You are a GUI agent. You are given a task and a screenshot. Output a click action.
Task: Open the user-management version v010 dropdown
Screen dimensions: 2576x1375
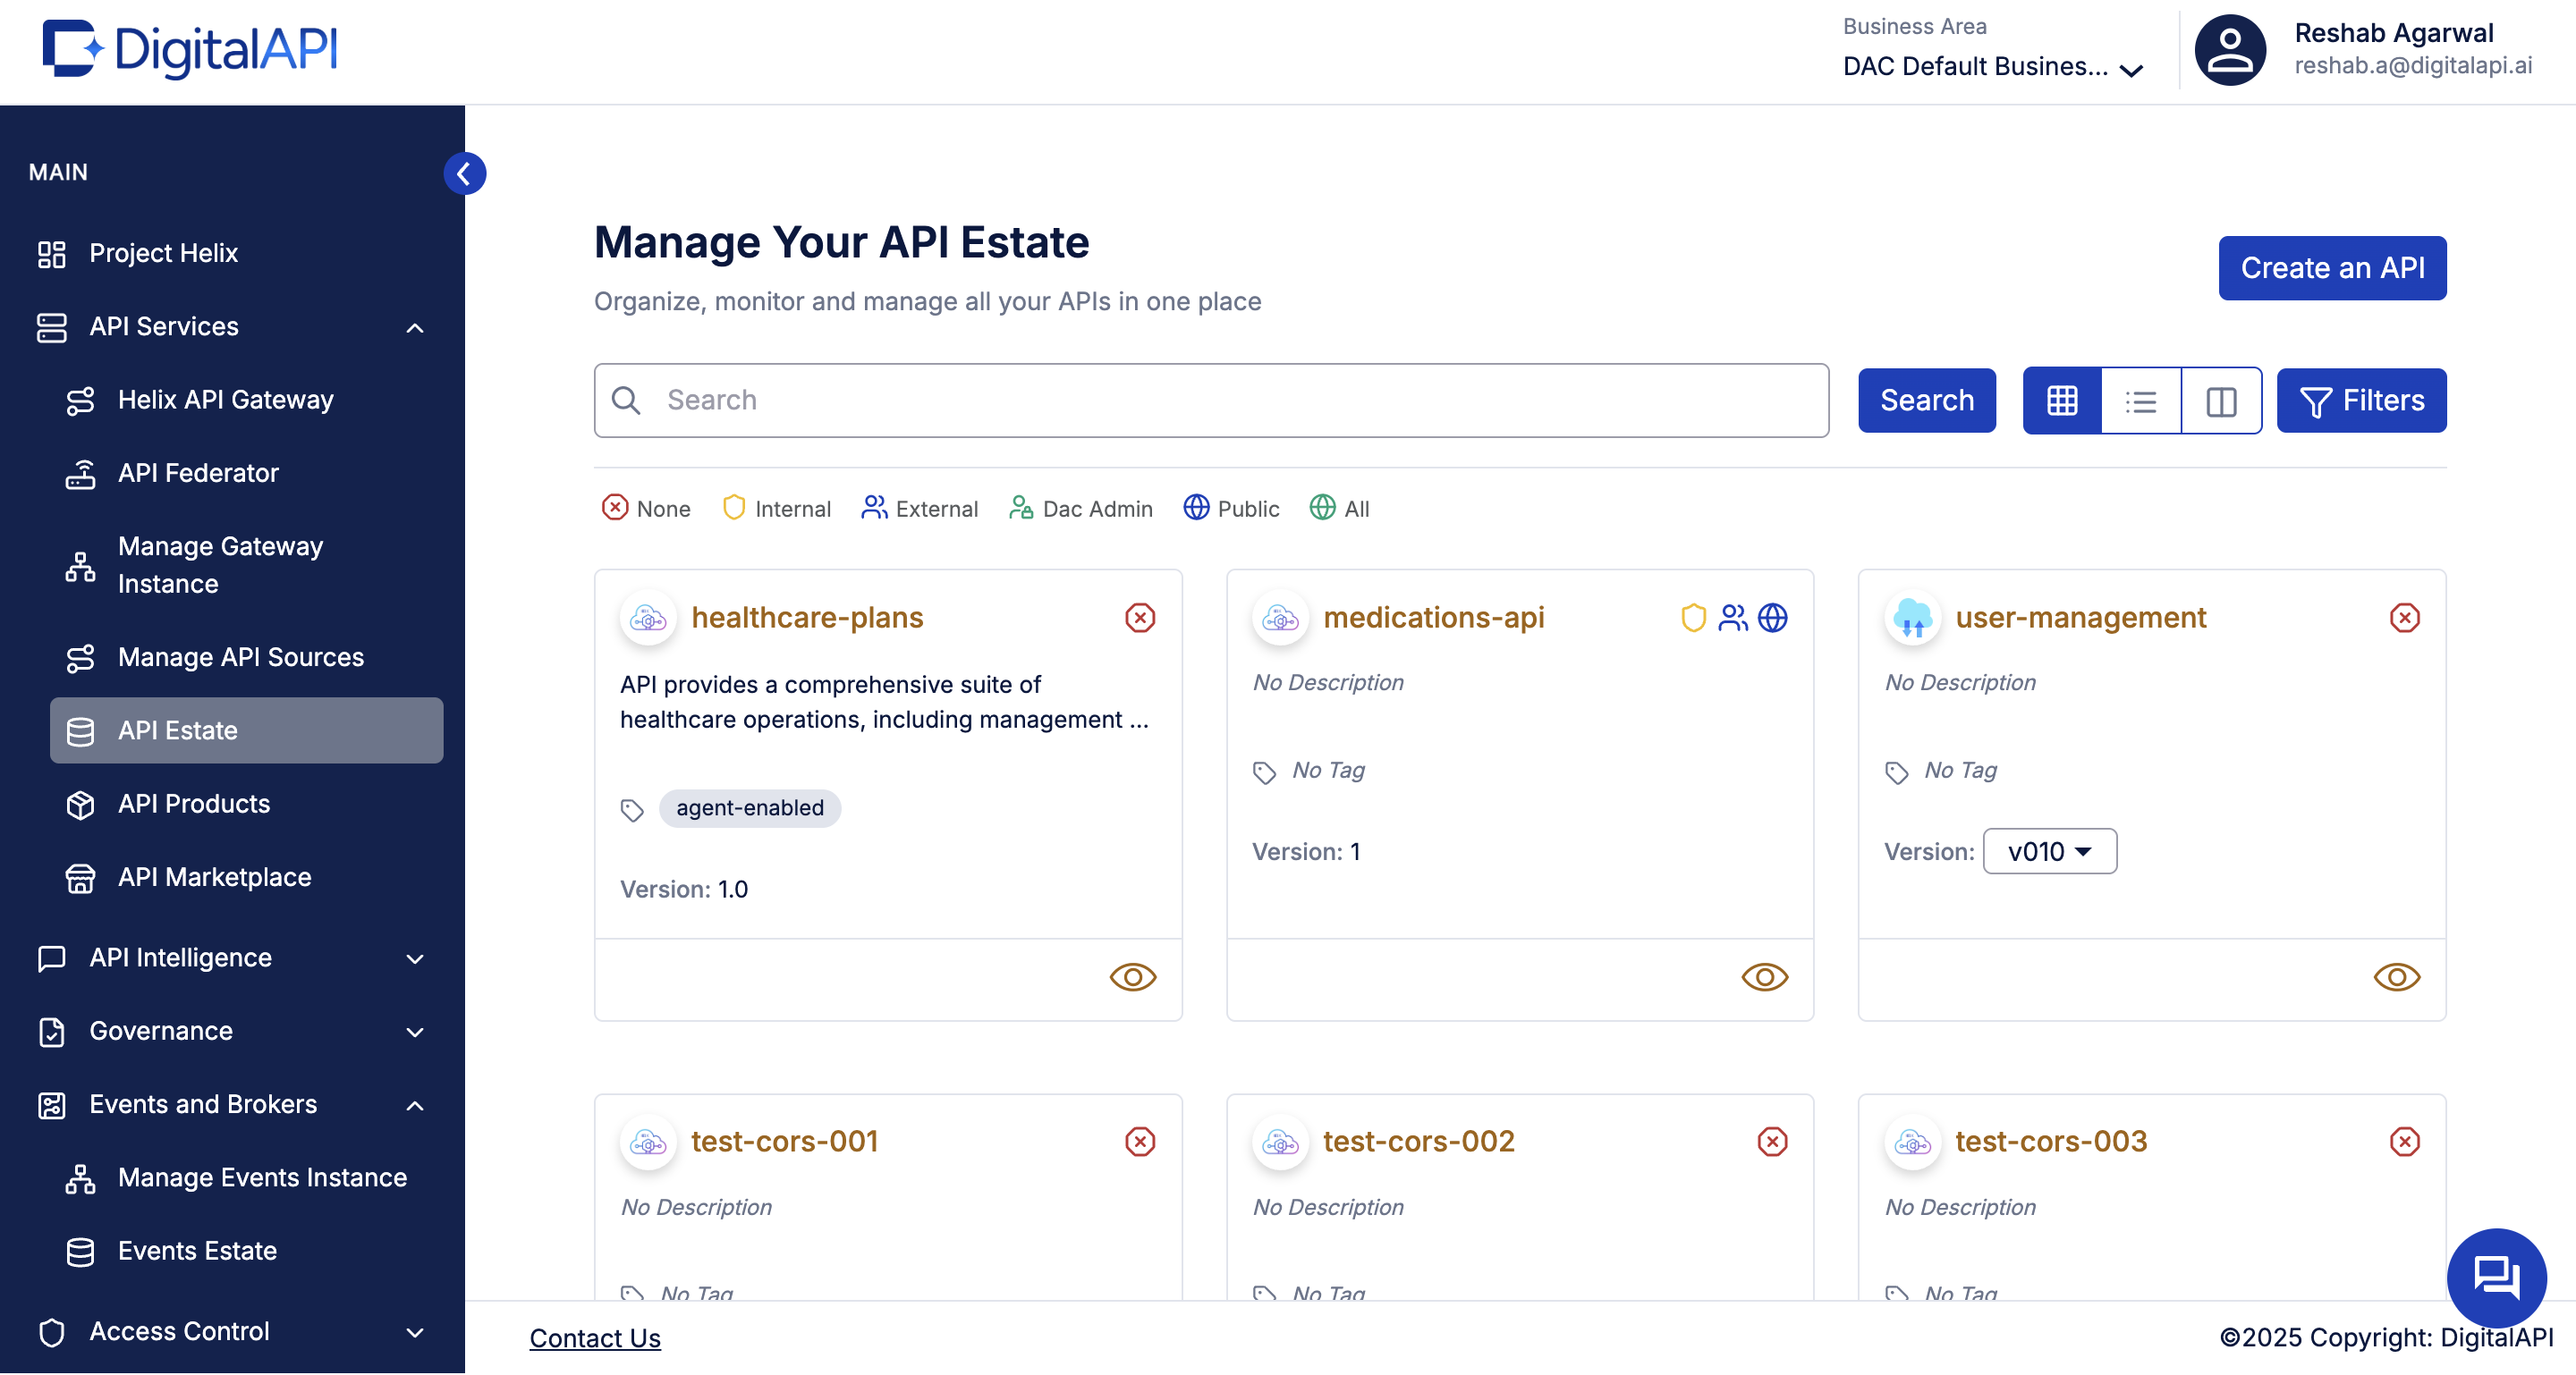click(2049, 851)
